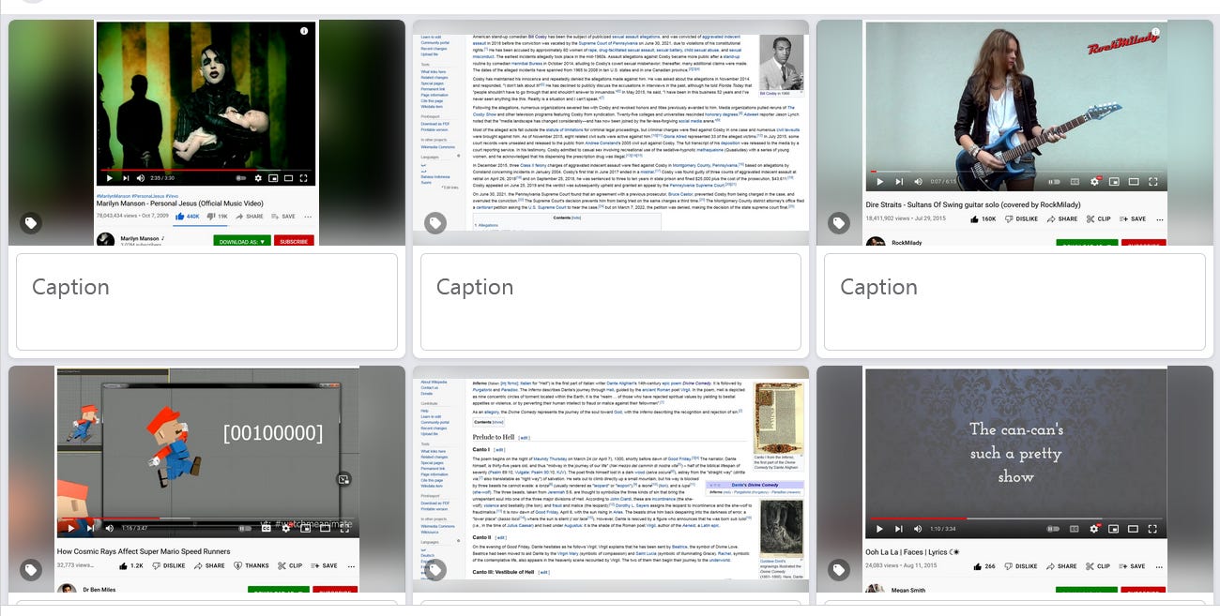Image resolution: width=1220 pixels, height=616 pixels.
Task: Open the three-dot menu under the Ooh La La video
Action: coord(1159,567)
